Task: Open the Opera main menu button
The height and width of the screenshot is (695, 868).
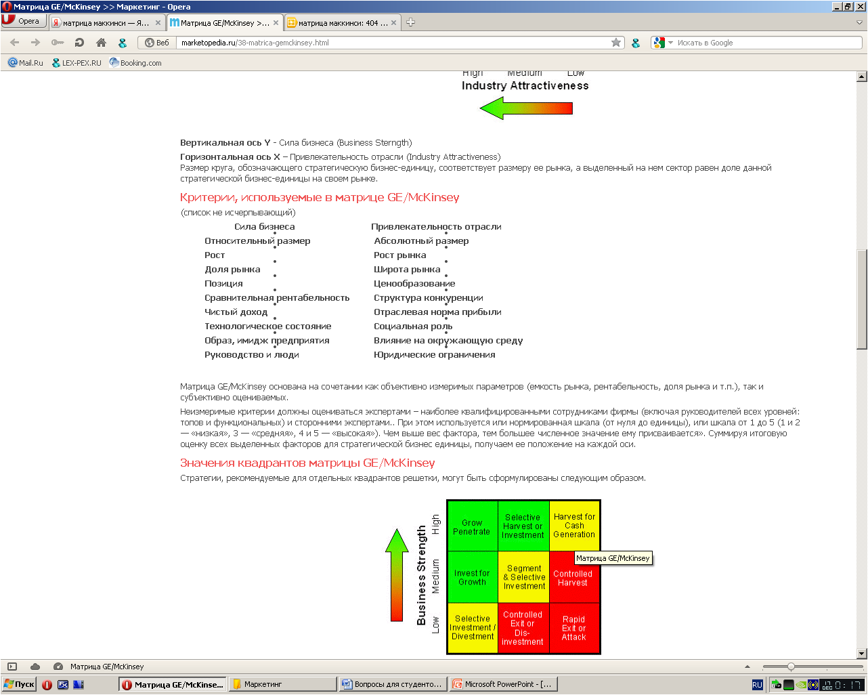Action: (x=23, y=21)
